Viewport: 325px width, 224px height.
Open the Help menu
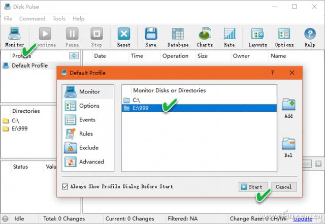79,19
